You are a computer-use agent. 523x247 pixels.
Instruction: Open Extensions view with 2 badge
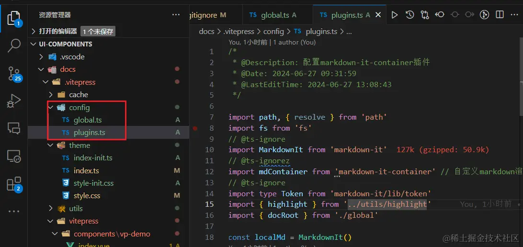14,184
